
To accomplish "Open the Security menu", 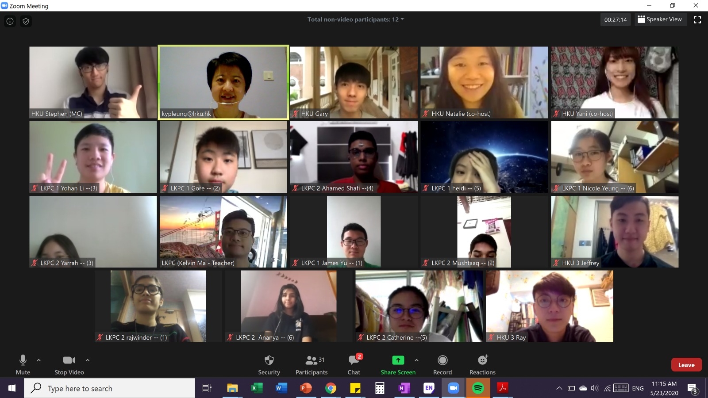I will [x=269, y=365].
